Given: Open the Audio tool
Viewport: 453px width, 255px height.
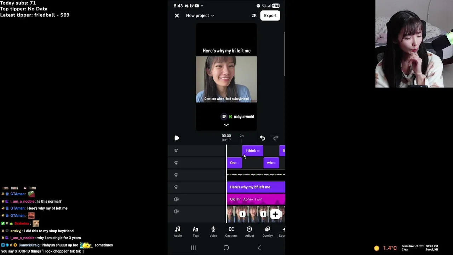Looking at the screenshot, I should click(x=178, y=232).
